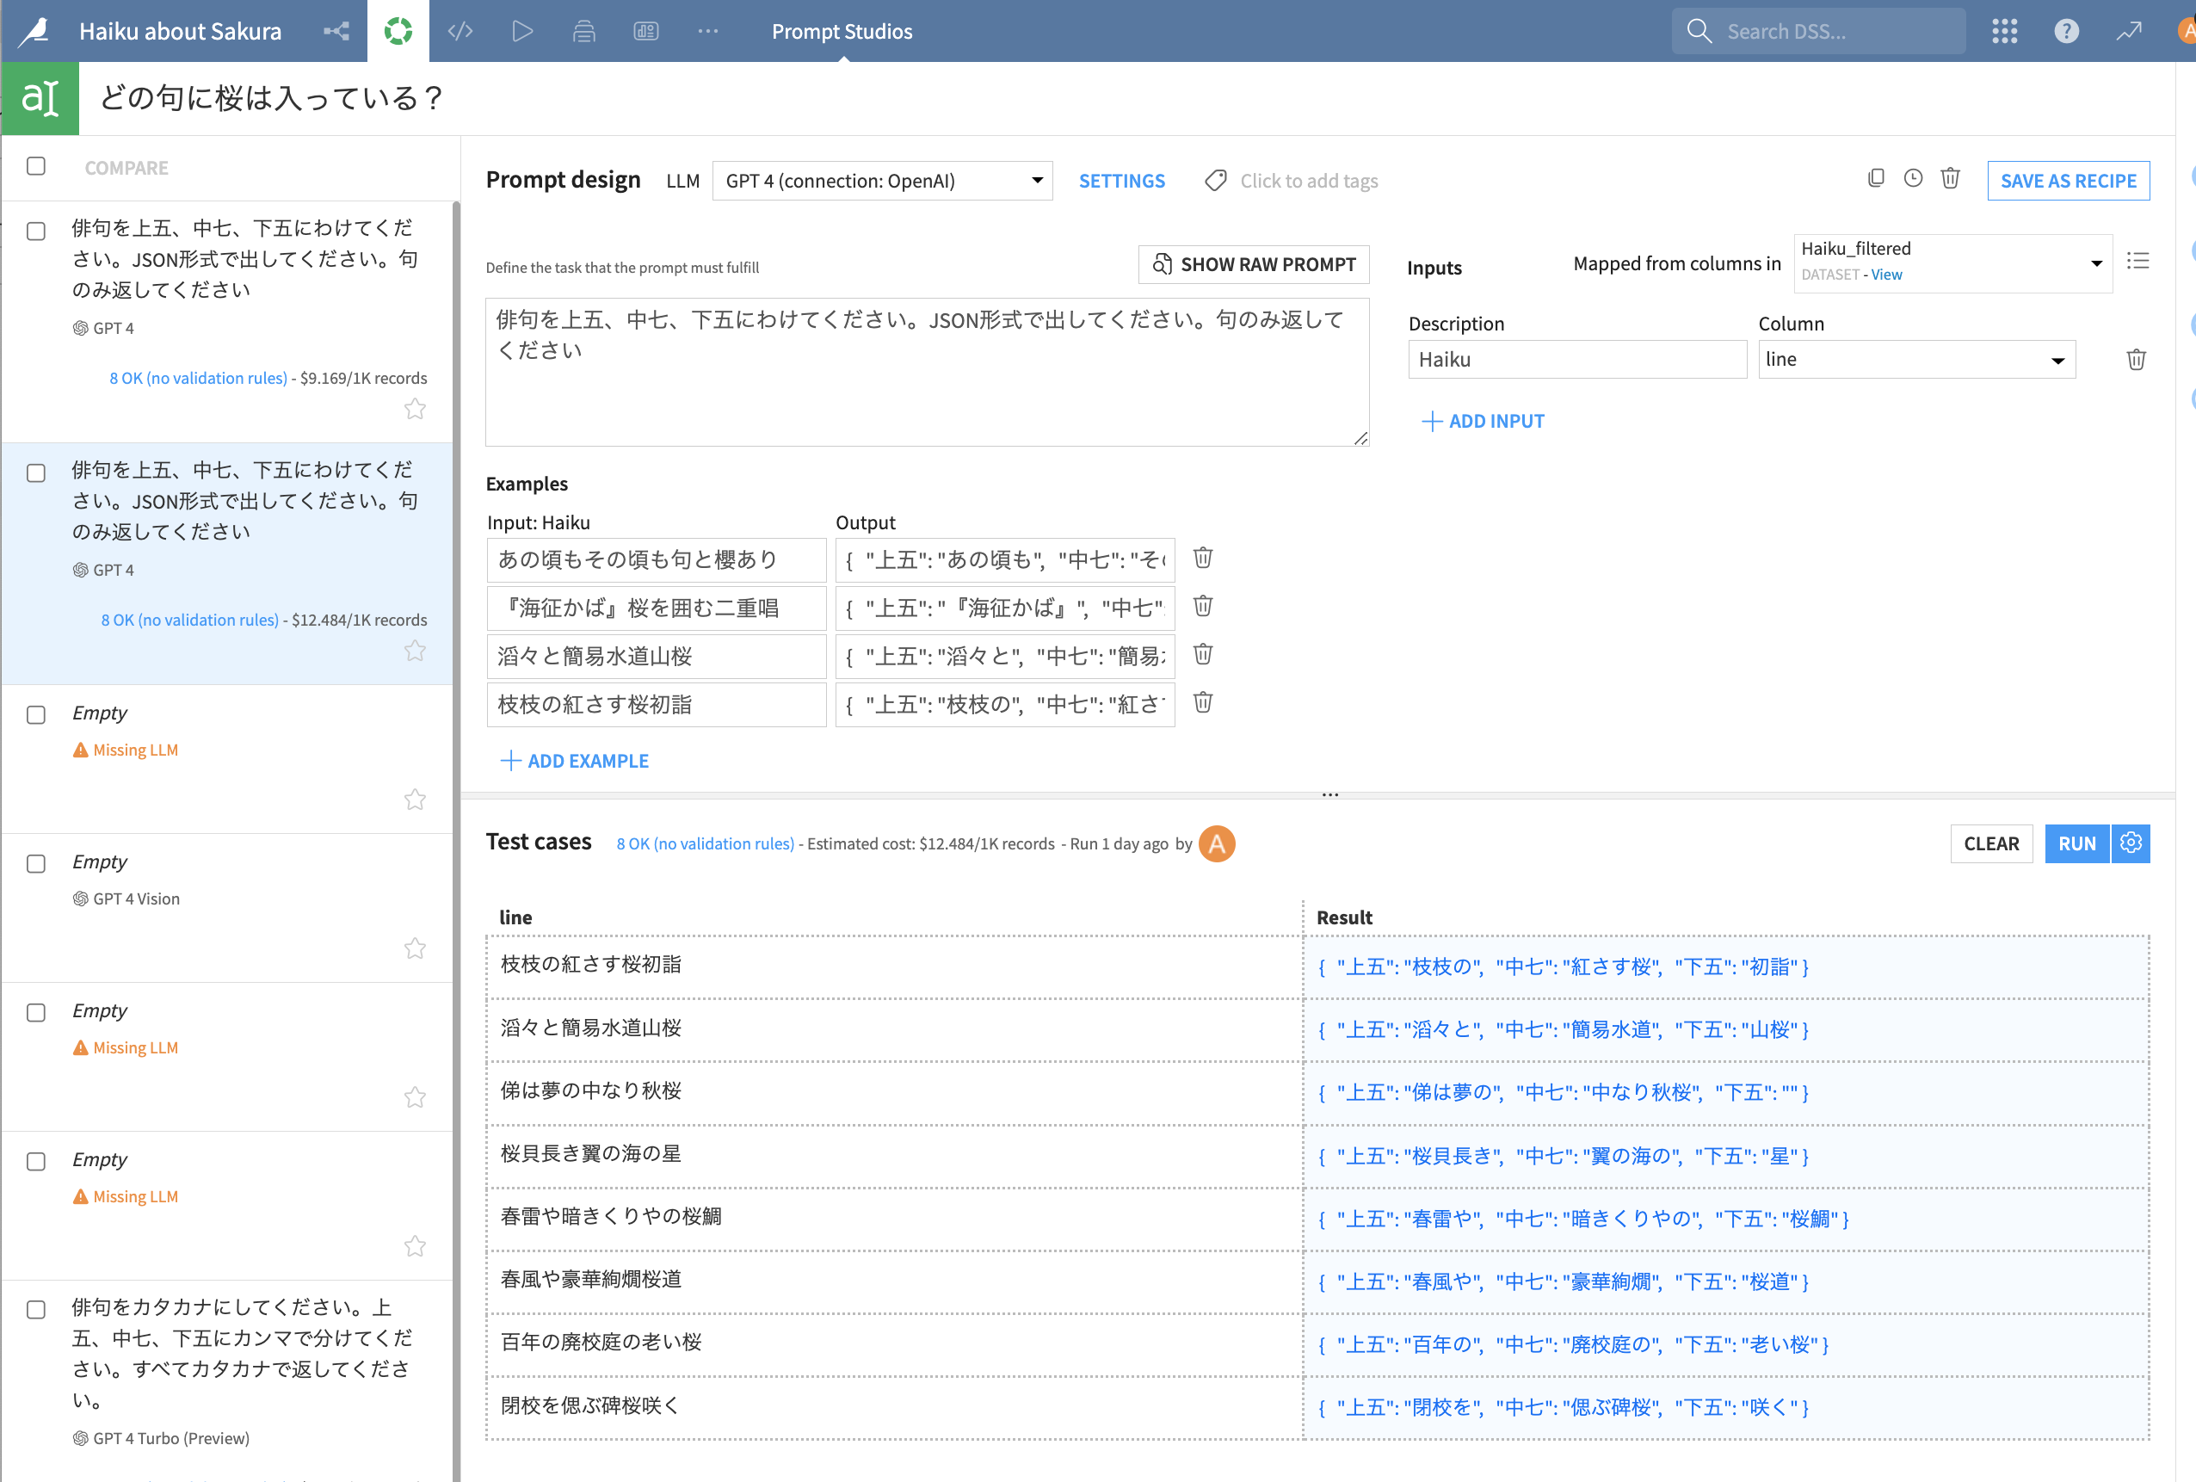
Task: Open the flow icon in top bar
Action: click(336, 31)
